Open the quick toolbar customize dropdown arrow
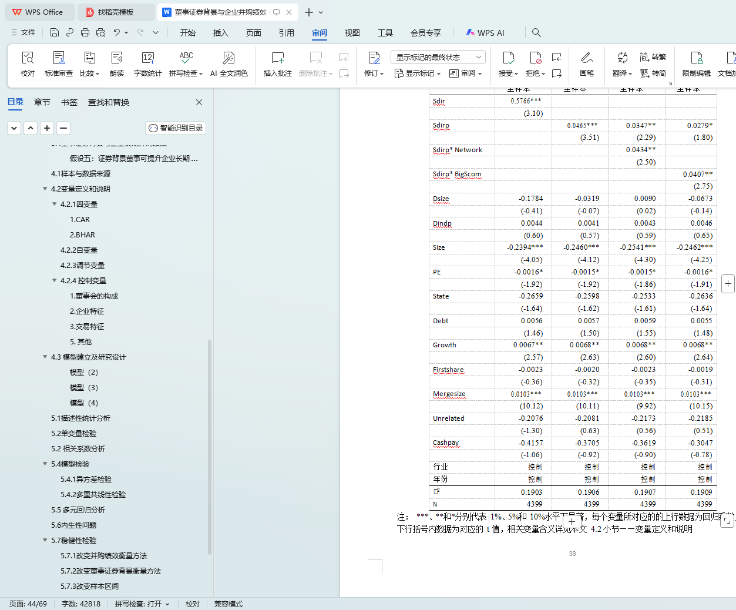 [x=156, y=32]
